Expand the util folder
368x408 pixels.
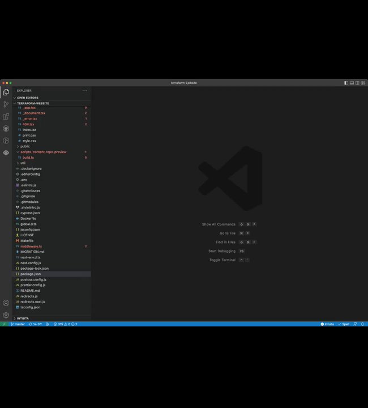52,163
